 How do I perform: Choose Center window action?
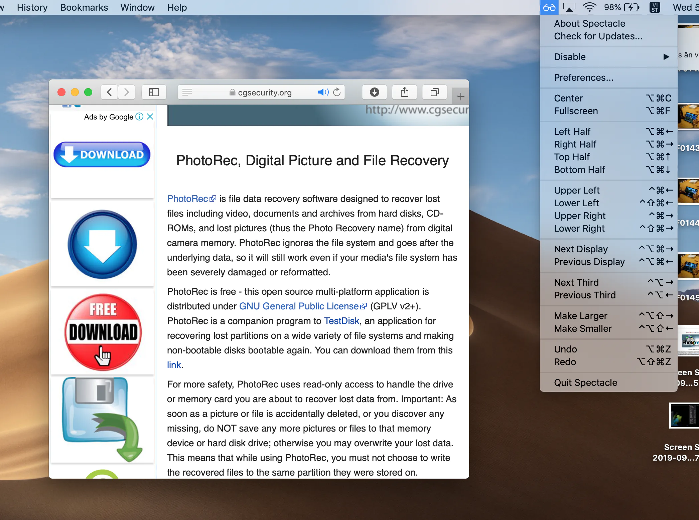pyautogui.click(x=609, y=98)
